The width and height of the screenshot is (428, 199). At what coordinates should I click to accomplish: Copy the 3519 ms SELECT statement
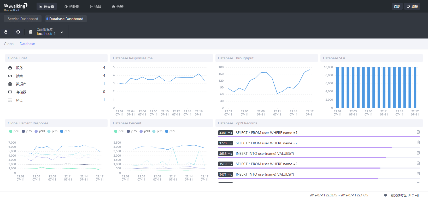(418, 163)
